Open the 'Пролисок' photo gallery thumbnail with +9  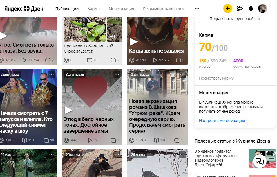(115, 29)
